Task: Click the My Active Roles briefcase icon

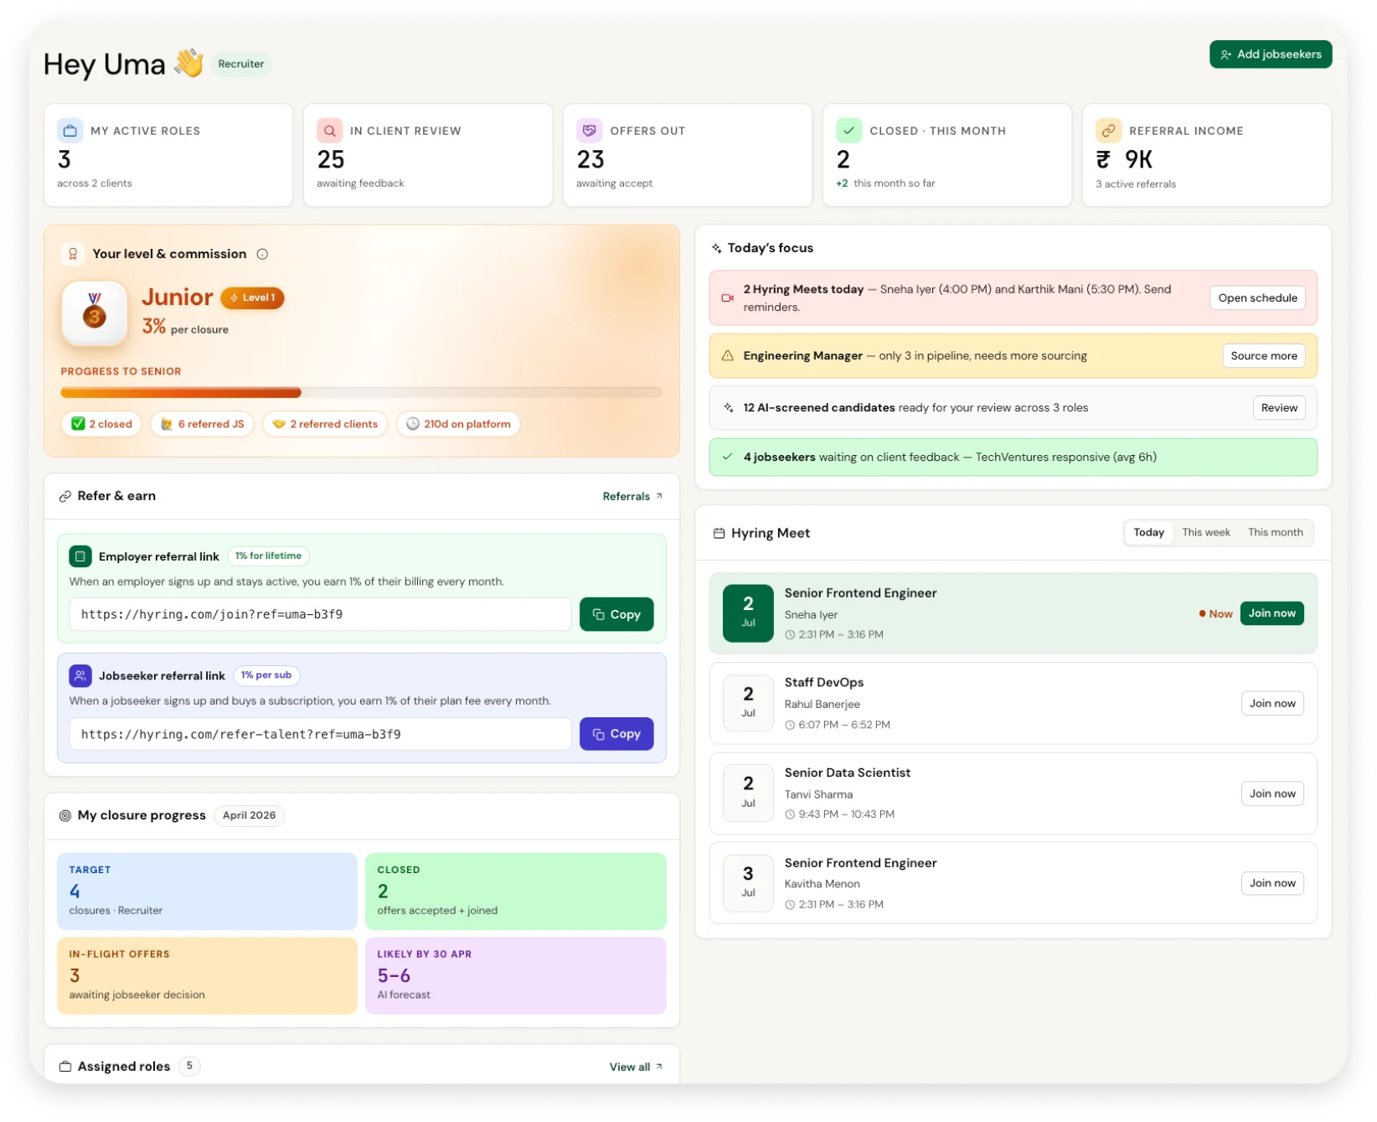Action: [70, 131]
